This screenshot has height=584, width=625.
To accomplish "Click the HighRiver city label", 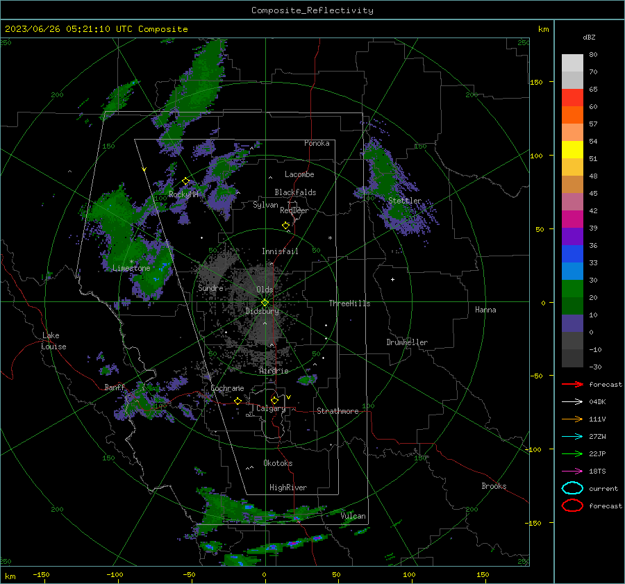I will (x=288, y=487).
